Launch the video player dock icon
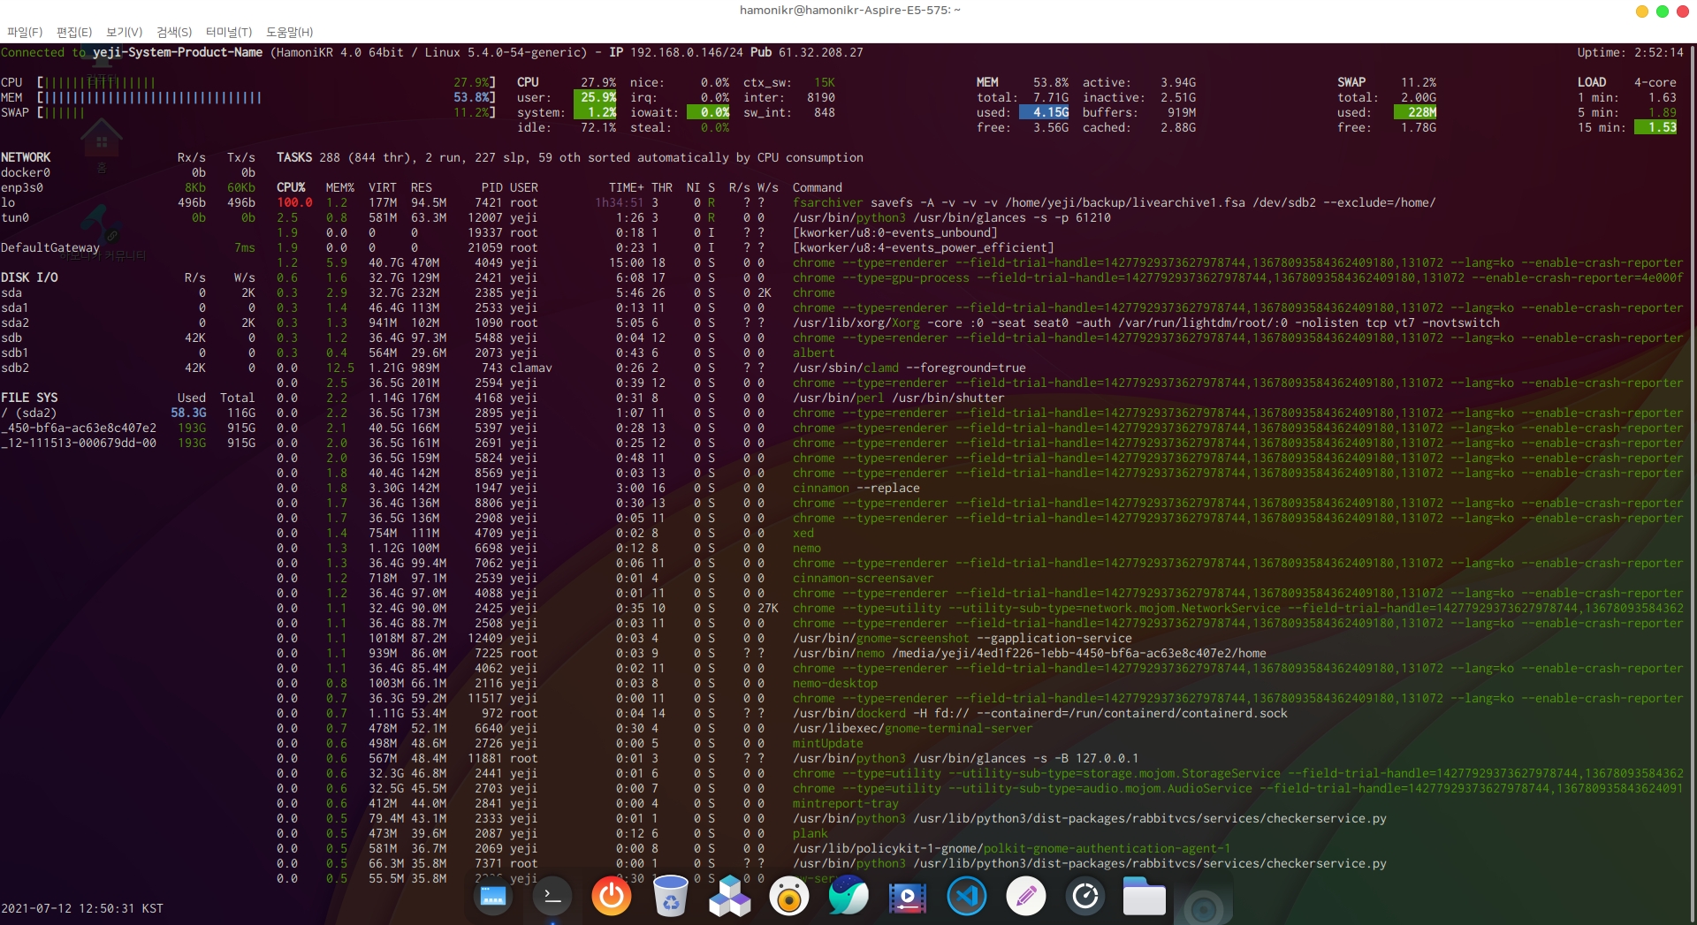Viewport: 1697px width, 925px height. click(908, 897)
